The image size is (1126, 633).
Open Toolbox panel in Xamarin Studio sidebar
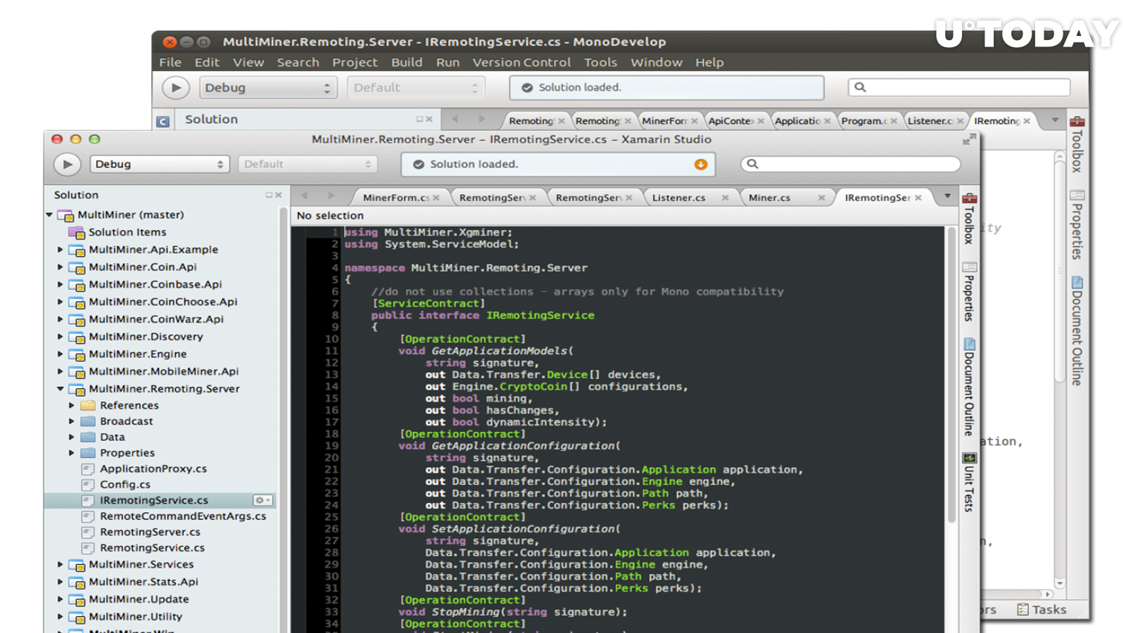tap(969, 218)
